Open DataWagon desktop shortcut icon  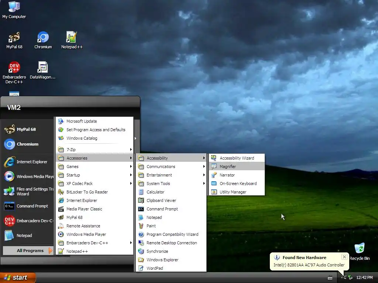point(42,70)
